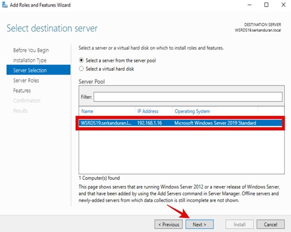Close the wizard window
This screenshot has width=291, height=232.
pos(283,5)
